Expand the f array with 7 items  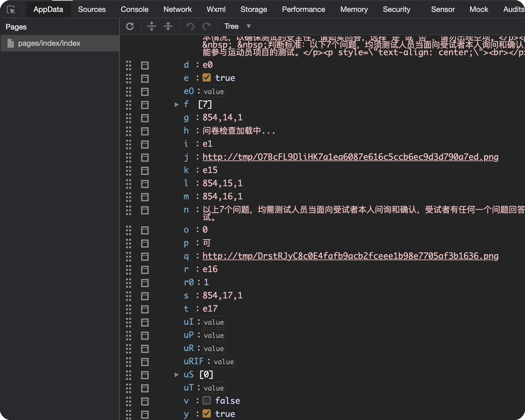click(177, 104)
